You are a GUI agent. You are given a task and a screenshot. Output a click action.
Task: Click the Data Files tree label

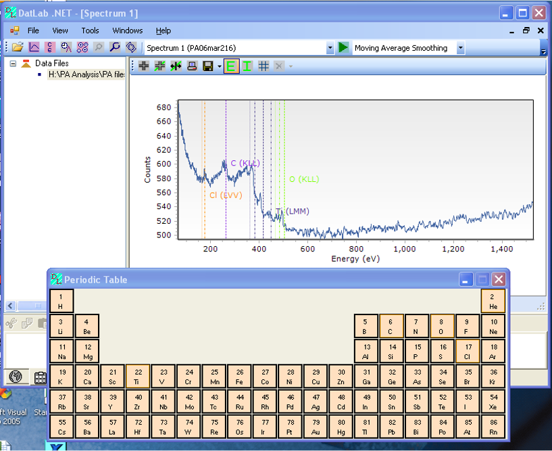click(52, 64)
